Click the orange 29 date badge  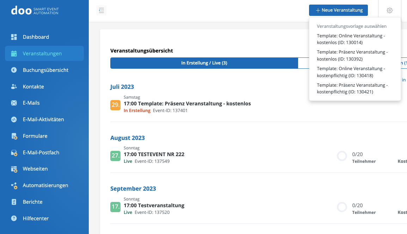click(116, 105)
